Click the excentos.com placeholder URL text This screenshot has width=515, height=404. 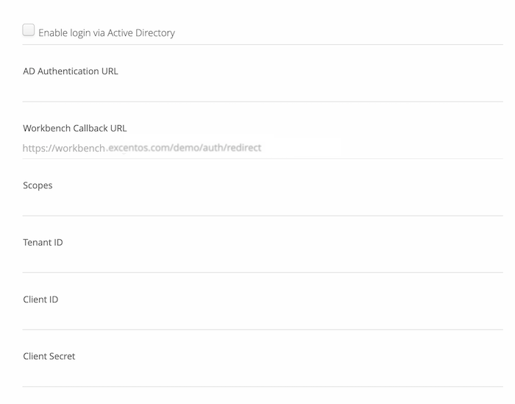point(142,148)
